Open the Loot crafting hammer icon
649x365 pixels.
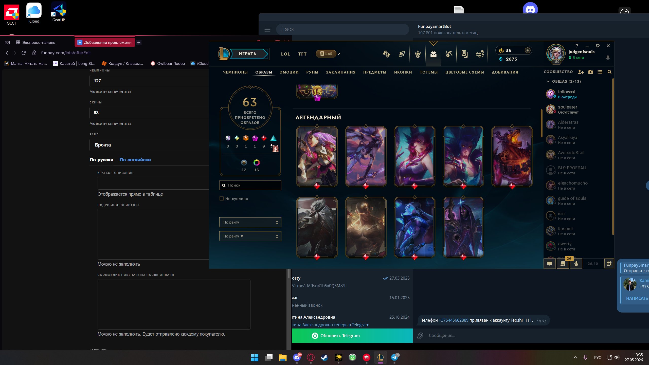(449, 54)
